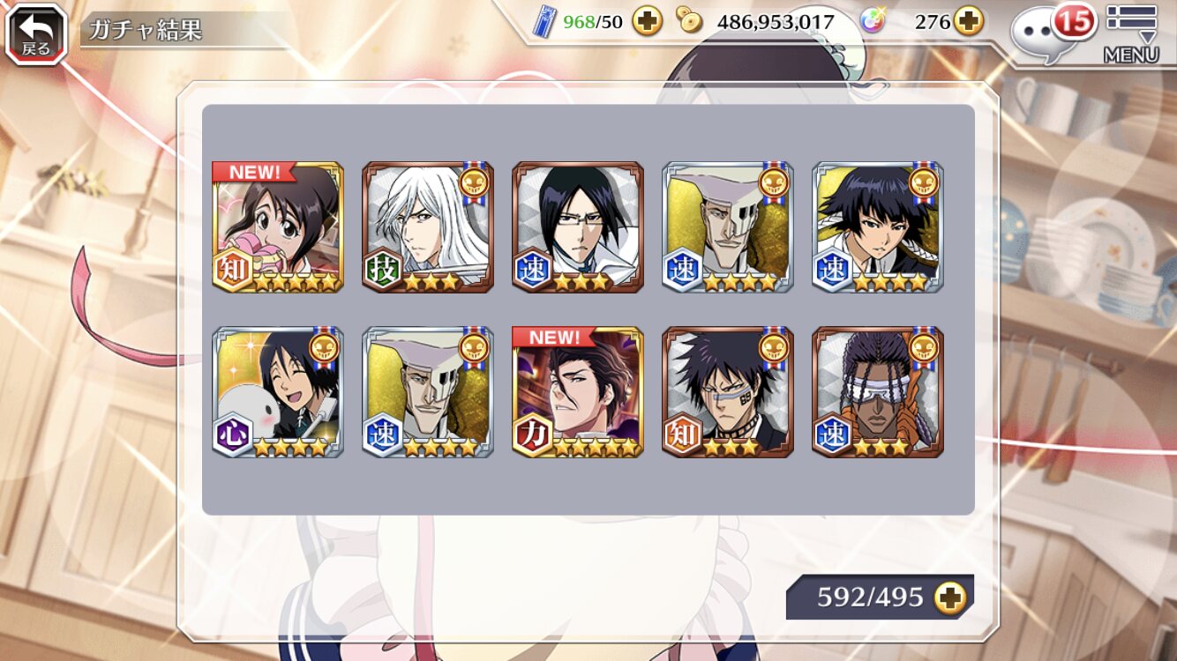Select the masked 速 four-star card in top row

pos(728,227)
